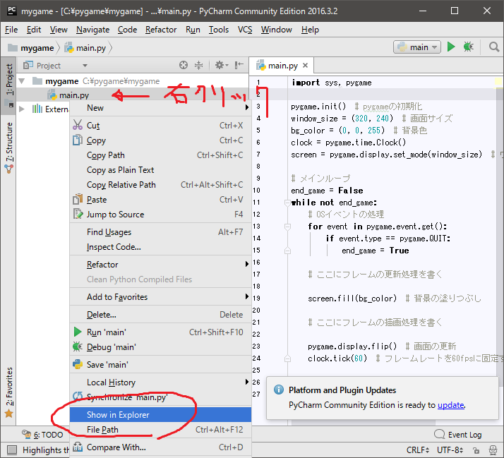Image resolution: width=504 pixels, height=458 pixels.
Task: Collapse all icon in Project panel
Action: 198,65
